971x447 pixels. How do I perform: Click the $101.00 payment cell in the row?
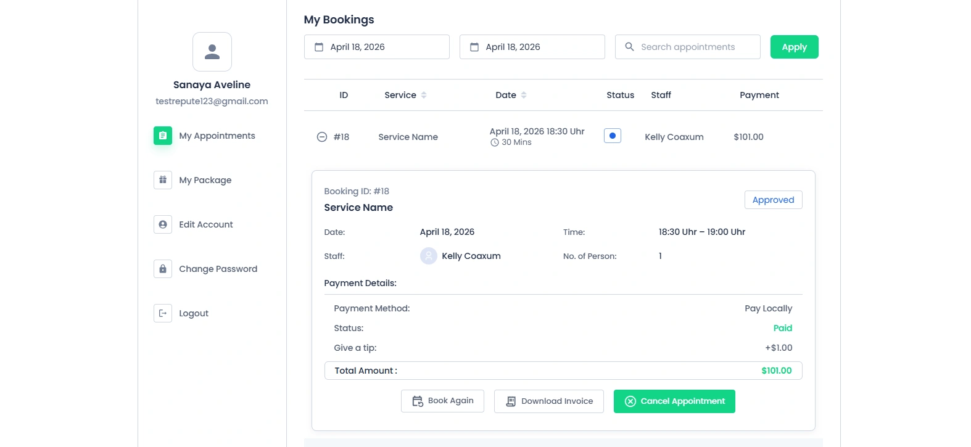(x=749, y=137)
